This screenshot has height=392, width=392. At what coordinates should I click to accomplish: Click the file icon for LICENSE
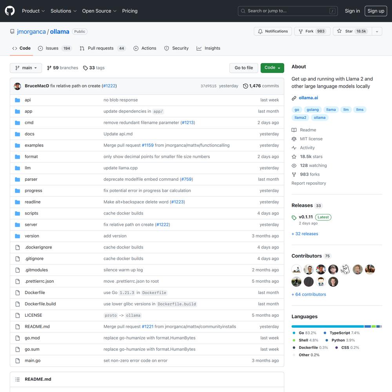point(18,316)
